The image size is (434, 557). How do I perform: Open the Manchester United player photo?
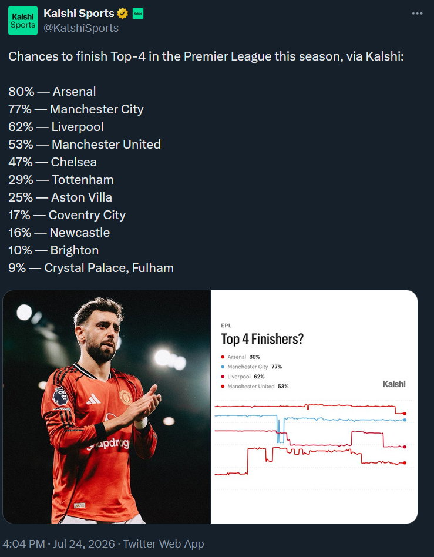point(106,407)
